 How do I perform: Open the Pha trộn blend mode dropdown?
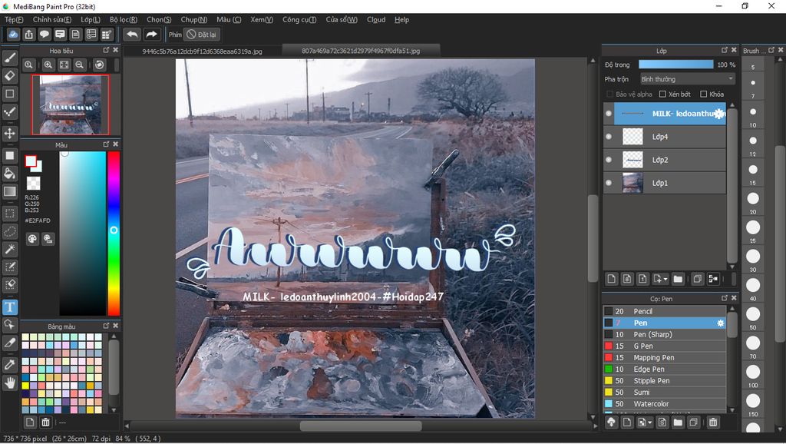(687, 79)
